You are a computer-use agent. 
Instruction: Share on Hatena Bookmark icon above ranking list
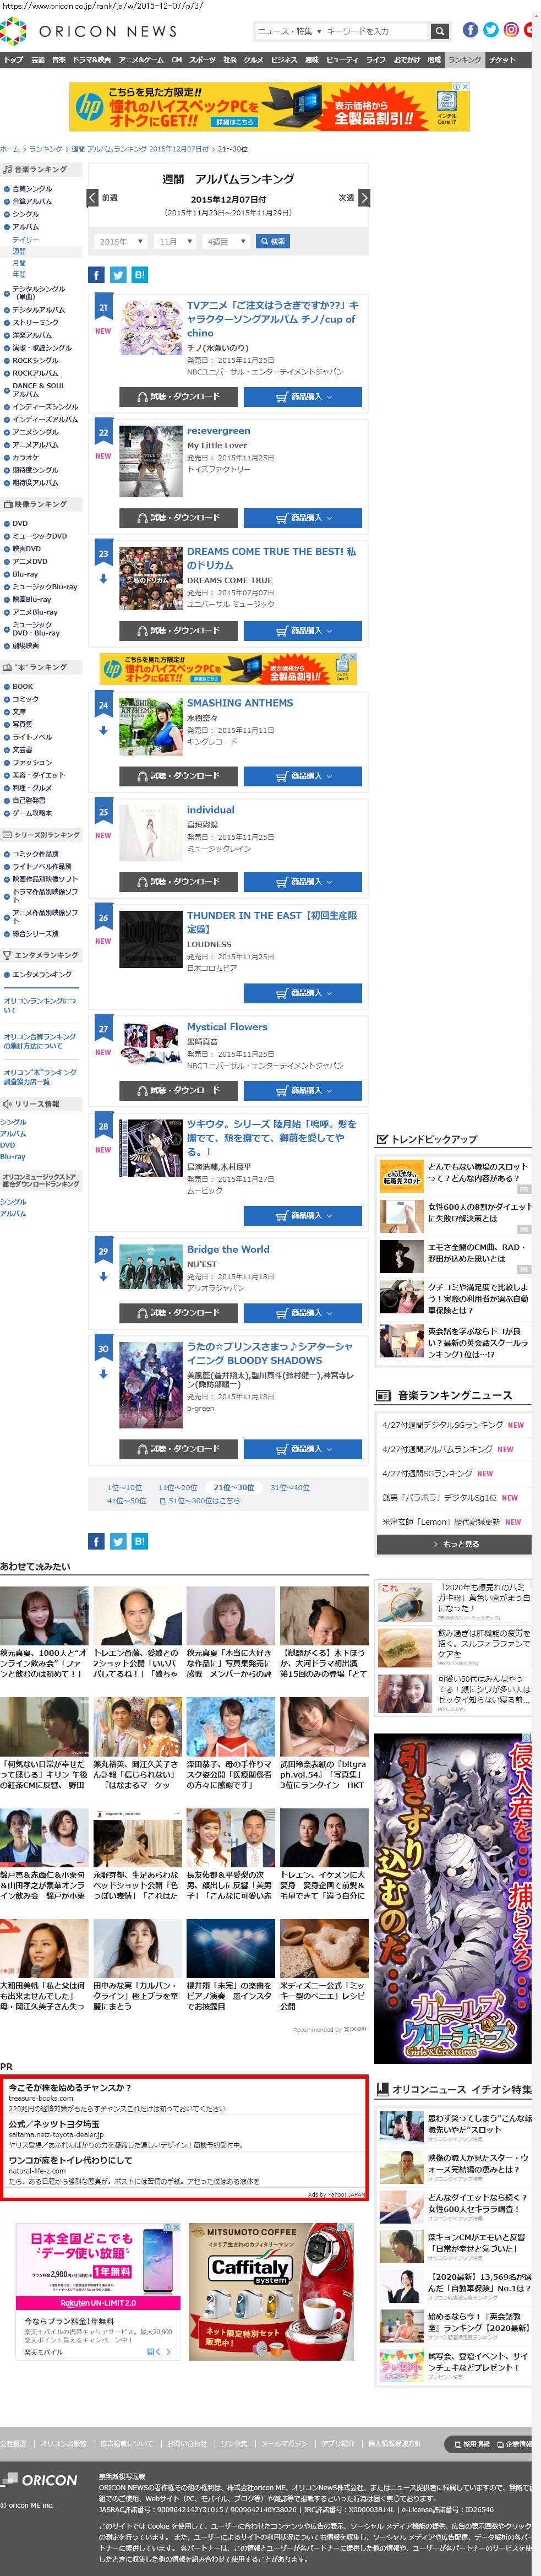pos(139,275)
